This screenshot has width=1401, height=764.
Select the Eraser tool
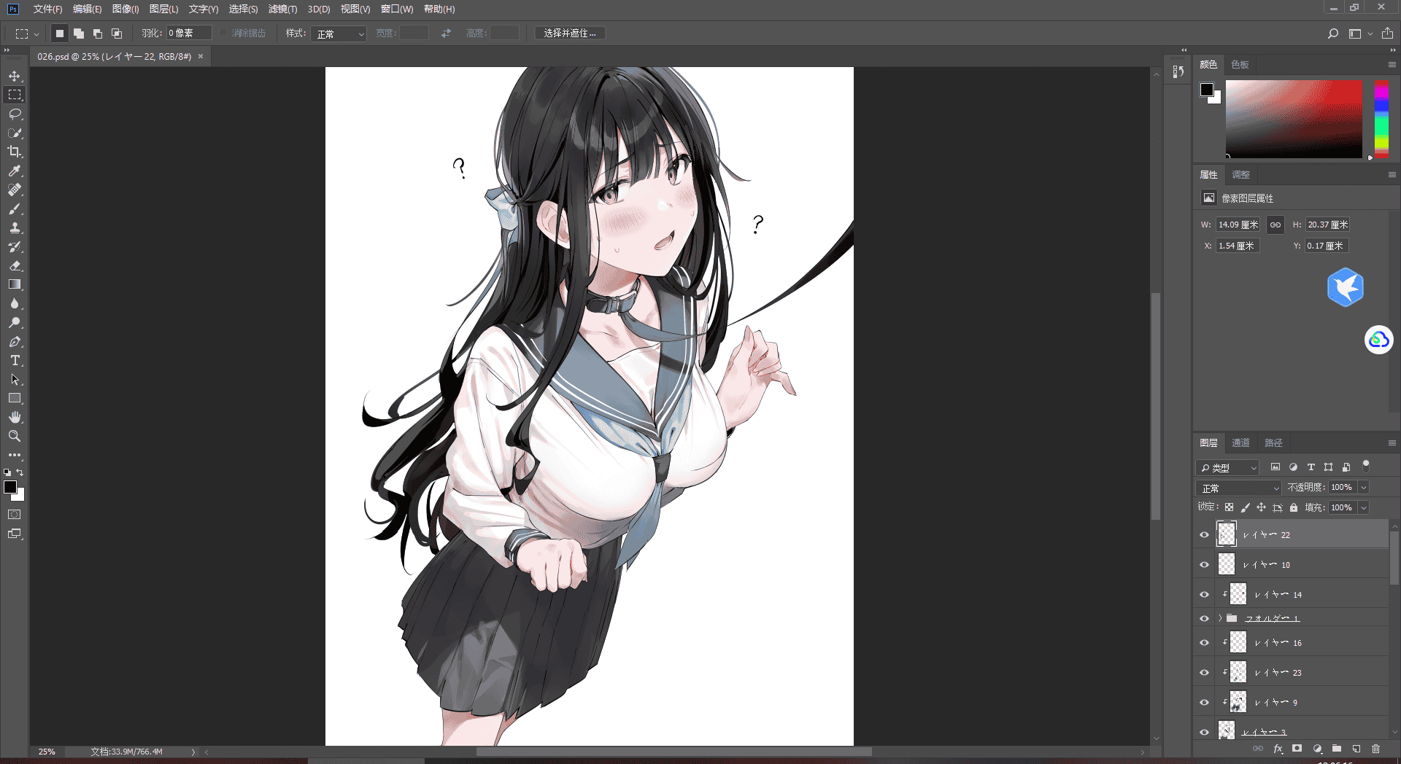pos(15,265)
